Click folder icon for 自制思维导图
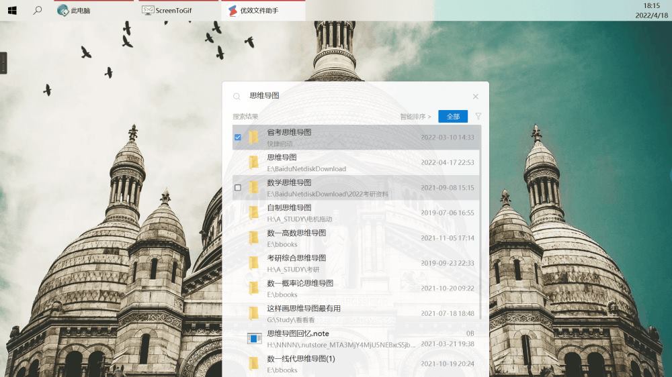The height and width of the screenshot is (377, 672). tap(253, 213)
